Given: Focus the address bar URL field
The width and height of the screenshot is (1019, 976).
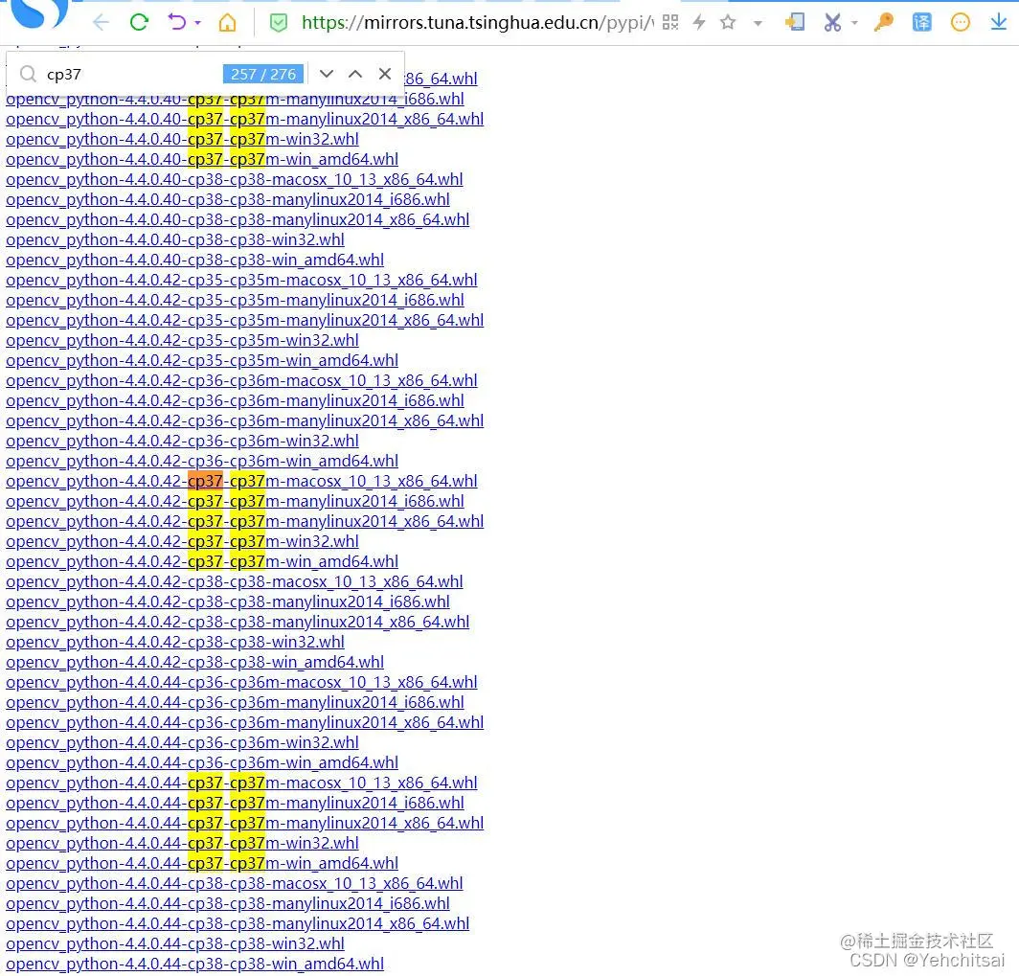Looking at the screenshot, I should pyautogui.click(x=477, y=23).
